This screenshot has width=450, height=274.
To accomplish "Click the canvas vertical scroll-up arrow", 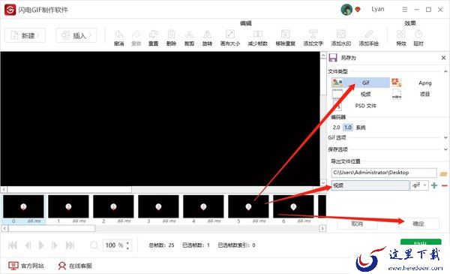I will pos(323,55).
